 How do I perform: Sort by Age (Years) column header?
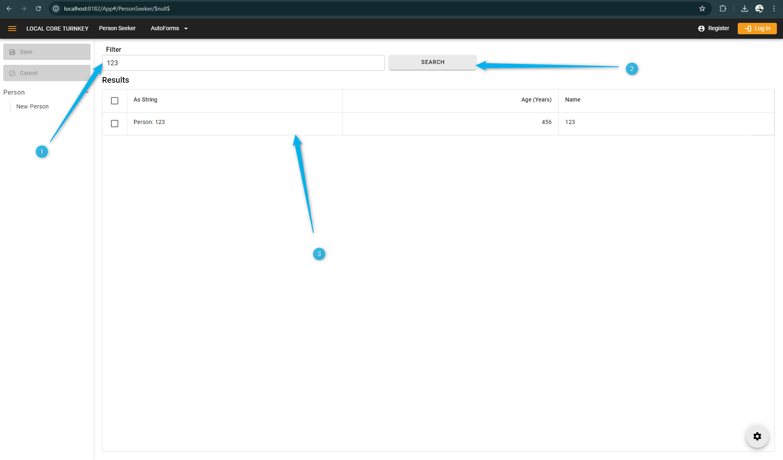[536, 100]
